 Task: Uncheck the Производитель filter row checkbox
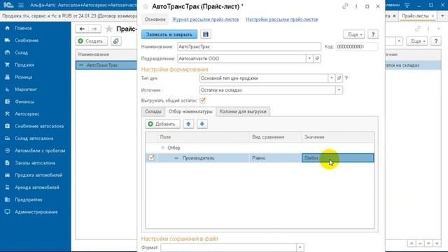click(151, 157)
